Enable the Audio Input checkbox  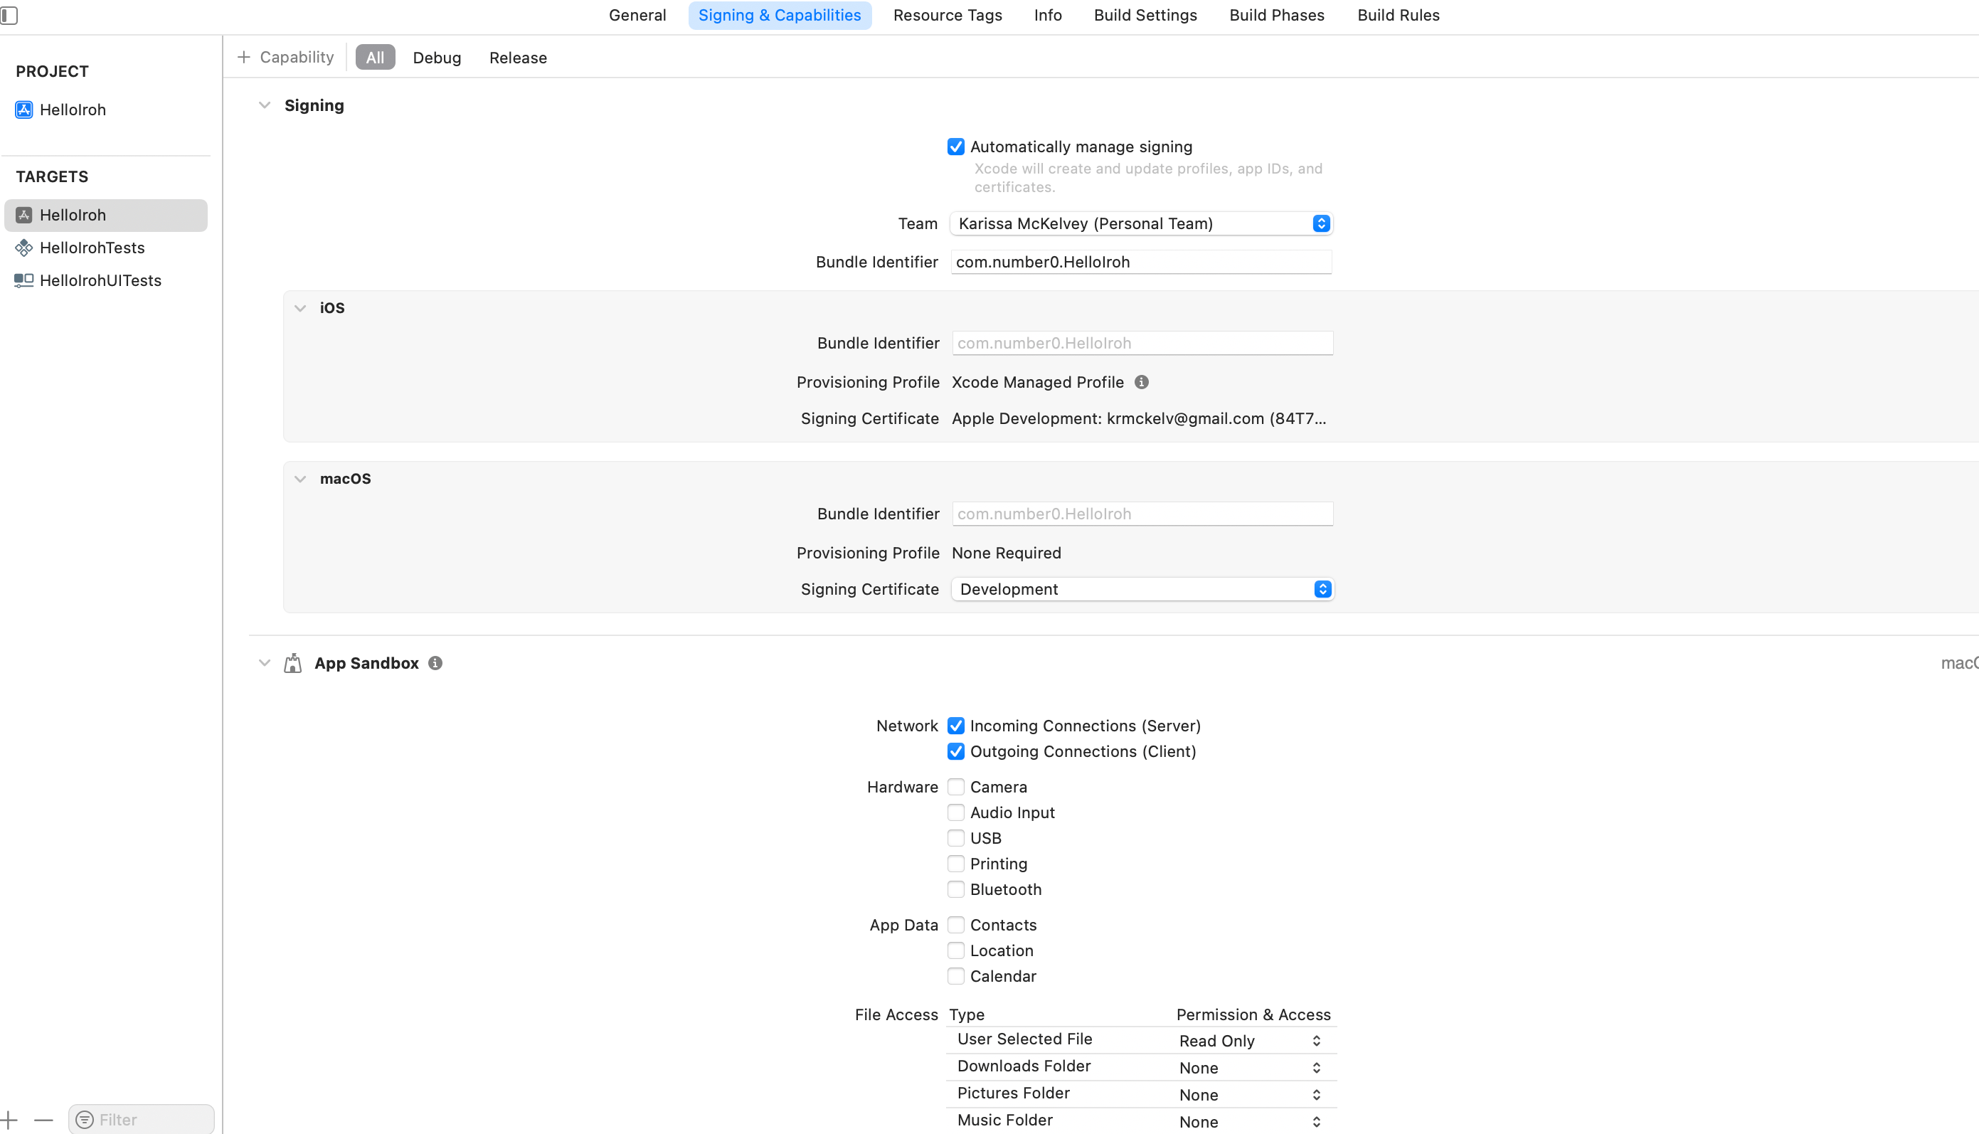point(956,813)
